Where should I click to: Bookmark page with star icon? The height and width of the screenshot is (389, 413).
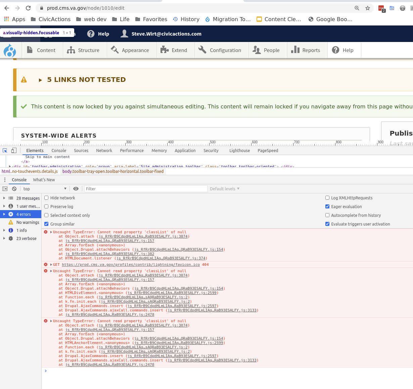point(368,8)
